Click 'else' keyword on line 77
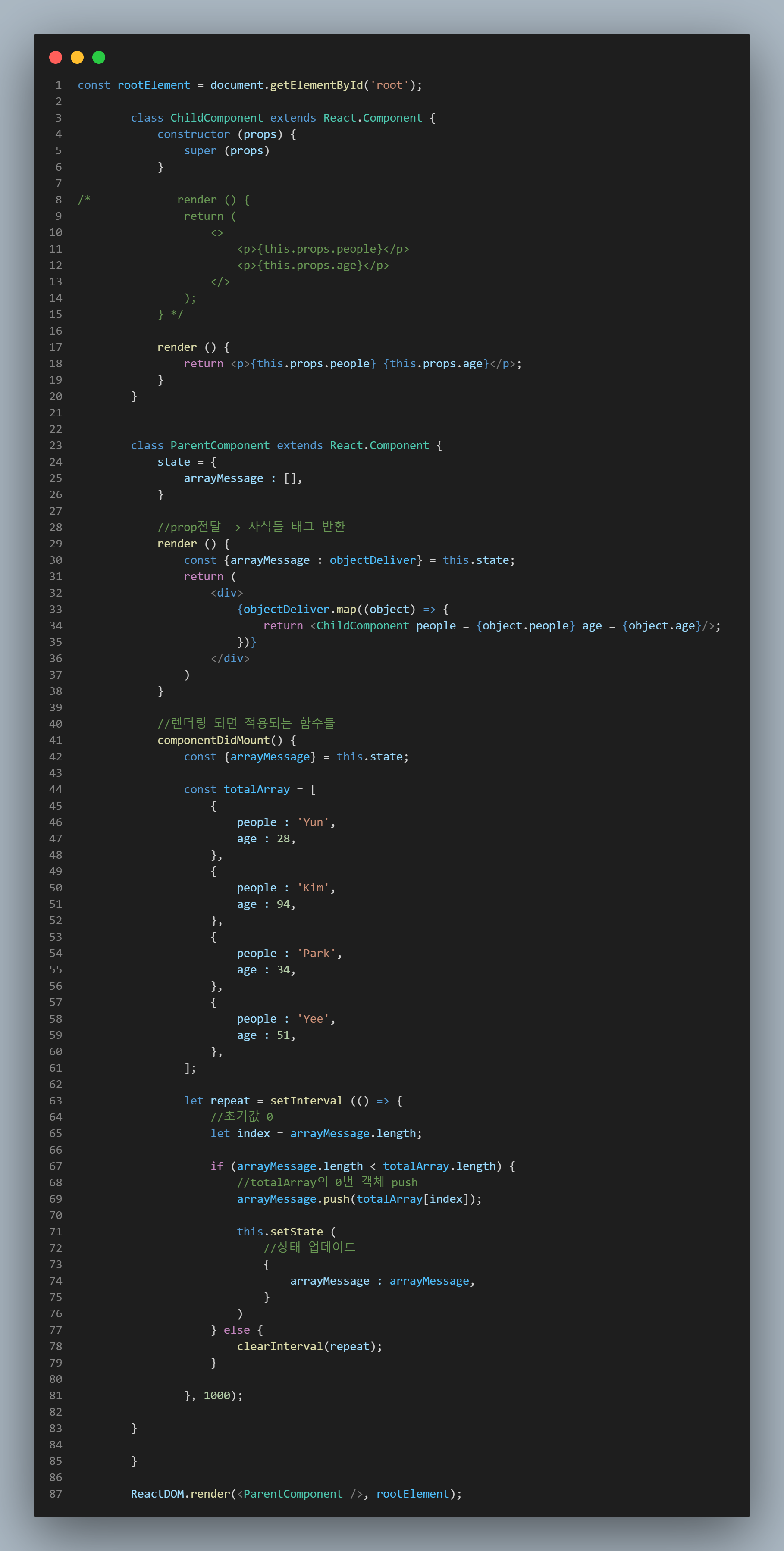The width and height of the screenshot is (784, 1551). pyautogui.click(x=237, y=1330)
